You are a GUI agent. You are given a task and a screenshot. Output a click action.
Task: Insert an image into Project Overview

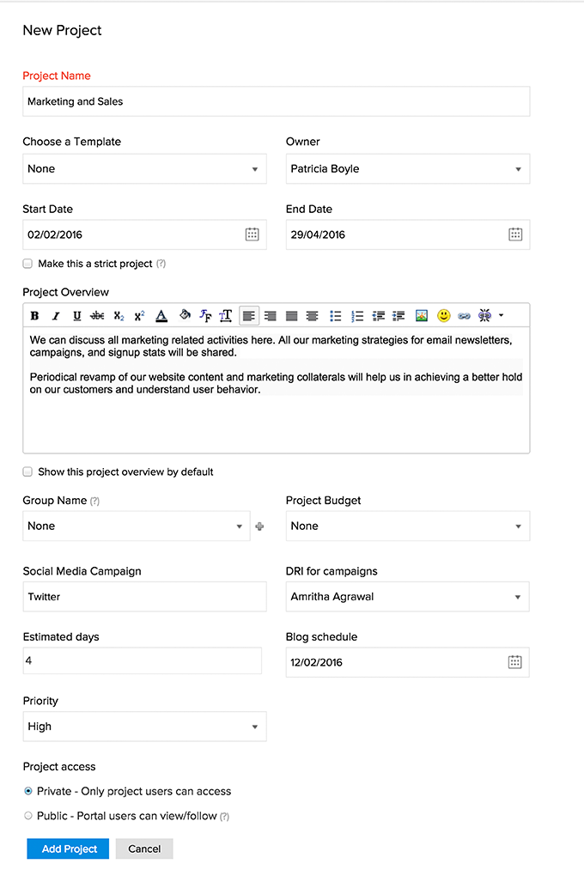[x=422, y=316]
